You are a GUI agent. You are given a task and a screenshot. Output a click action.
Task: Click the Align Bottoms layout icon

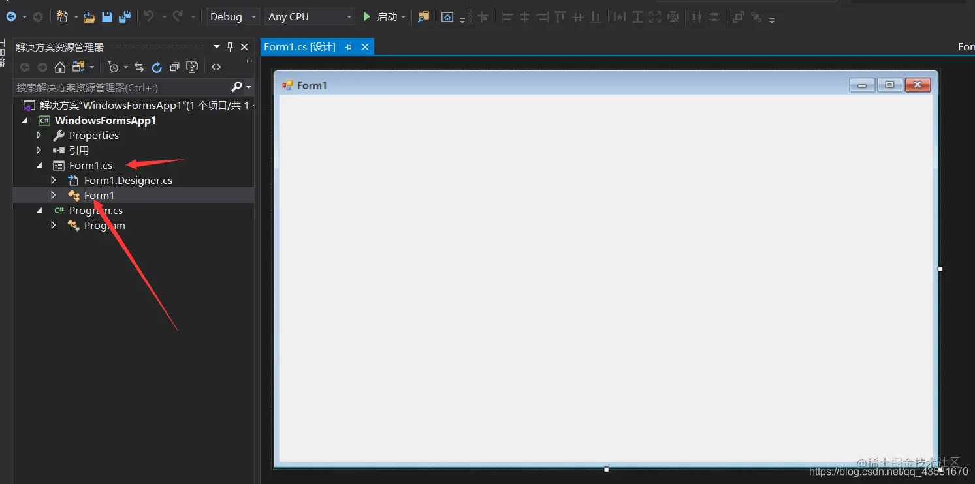click(x=595, y=17)
